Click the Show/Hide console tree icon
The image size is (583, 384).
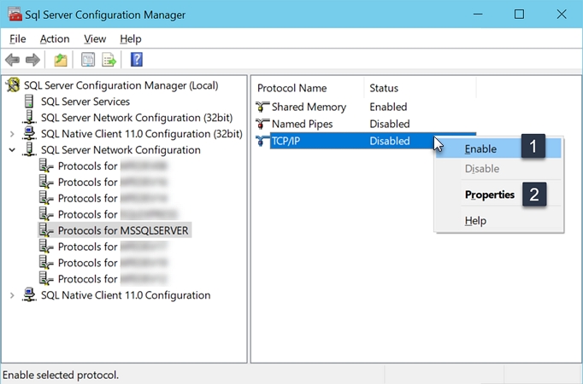(x=87, y=60)
